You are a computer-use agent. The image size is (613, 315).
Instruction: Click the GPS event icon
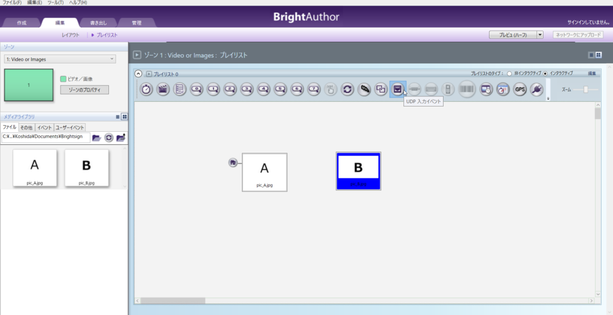520,89
